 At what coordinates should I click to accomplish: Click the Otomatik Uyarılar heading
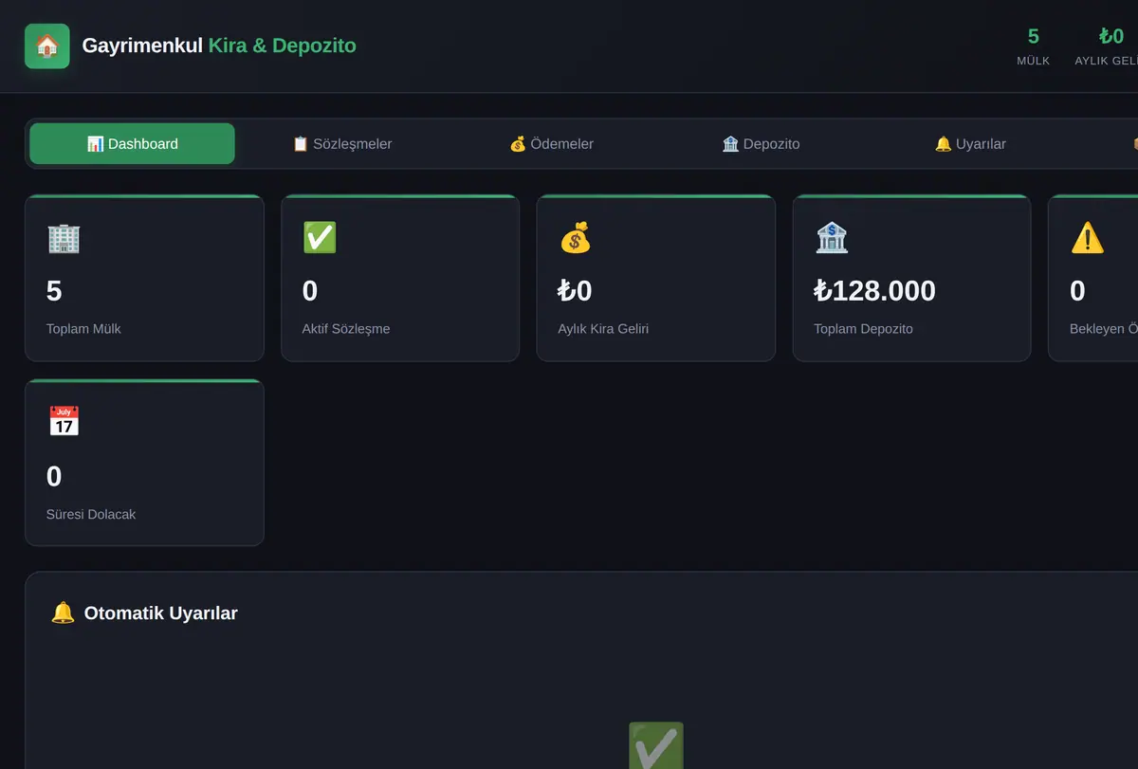pos(161,613)
